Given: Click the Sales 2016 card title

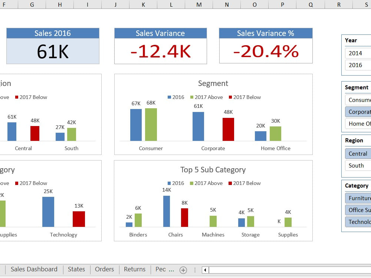Looking at the screenshot, I should point(53,33).
